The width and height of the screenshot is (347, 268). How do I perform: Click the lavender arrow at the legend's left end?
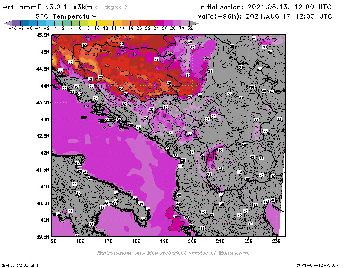(8, 23)
